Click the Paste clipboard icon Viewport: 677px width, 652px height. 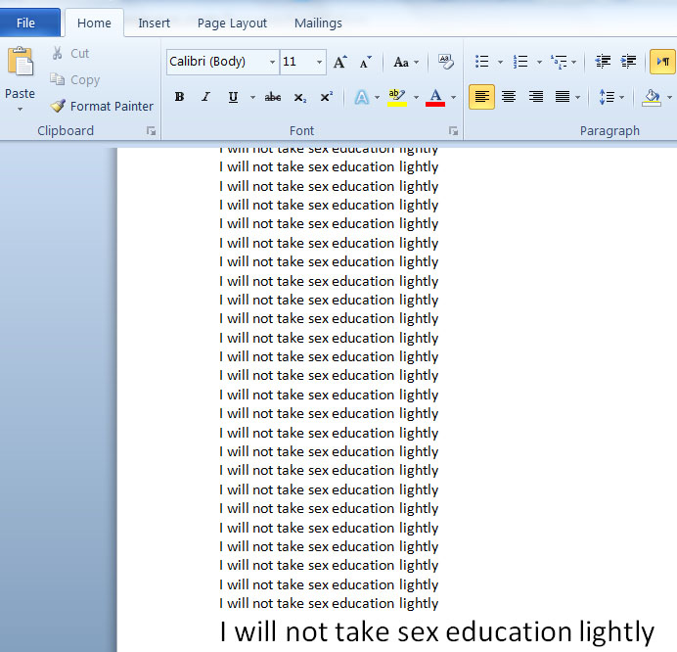(20, 63)
